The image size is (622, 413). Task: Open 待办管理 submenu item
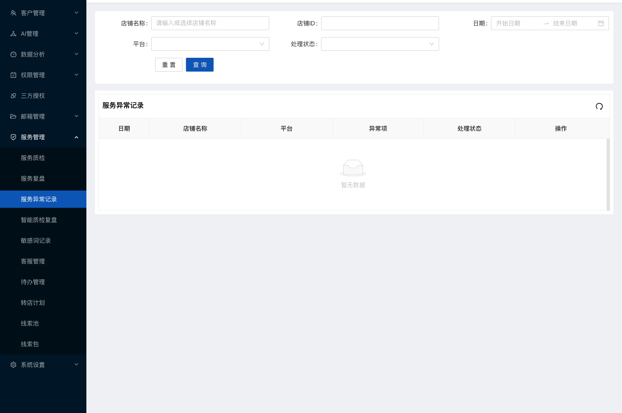click(x=43, y=282)
